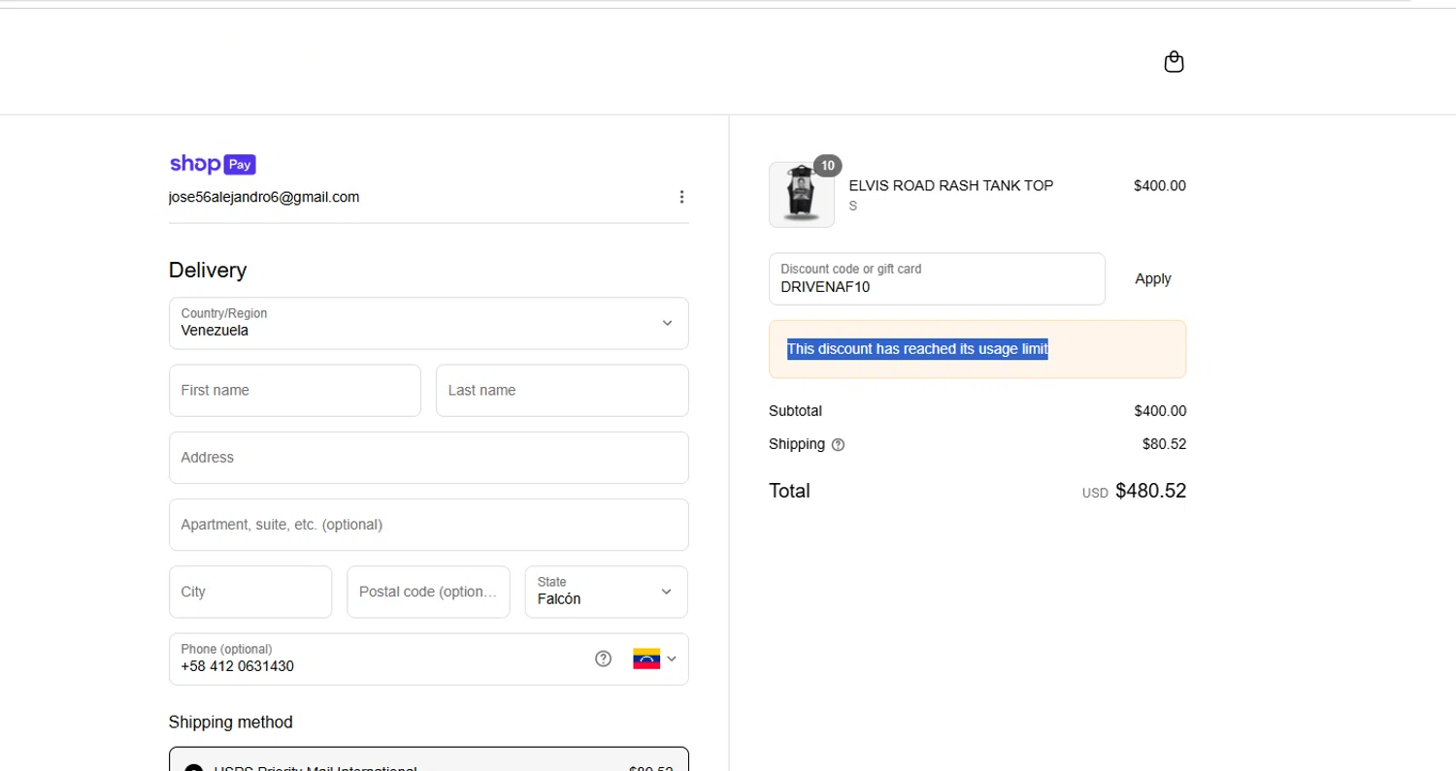This screenshot has height=771, width=1456.
Task: Click the Phone field with +58 number
Action: pyautogui.click(x=428, y=659)
